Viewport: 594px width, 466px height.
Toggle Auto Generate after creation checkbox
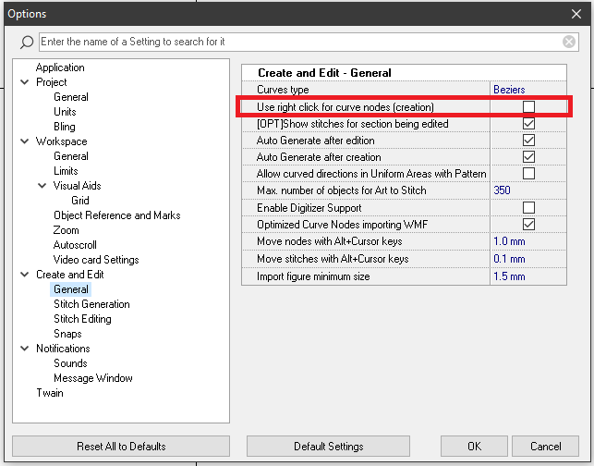click(x=528, y=157)
